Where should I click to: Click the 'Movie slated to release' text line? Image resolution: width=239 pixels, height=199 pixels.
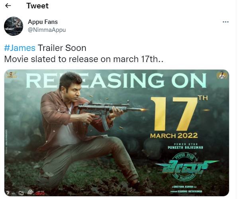[84, 59]
